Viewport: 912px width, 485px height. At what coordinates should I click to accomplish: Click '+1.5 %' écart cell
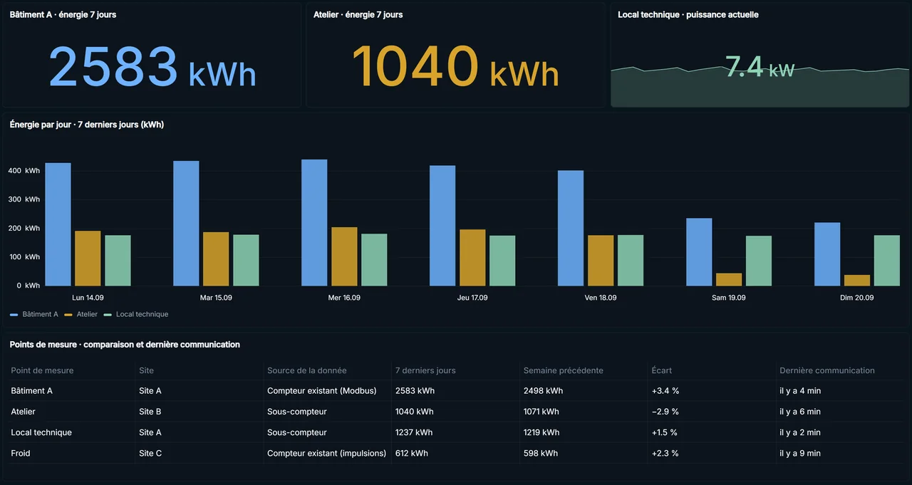click(x=665, y=432)
